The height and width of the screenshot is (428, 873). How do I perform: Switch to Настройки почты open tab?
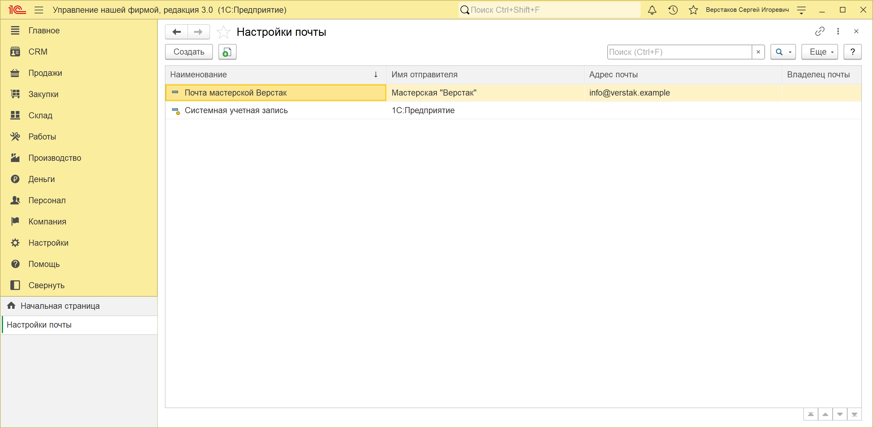[x=79, y=325]
